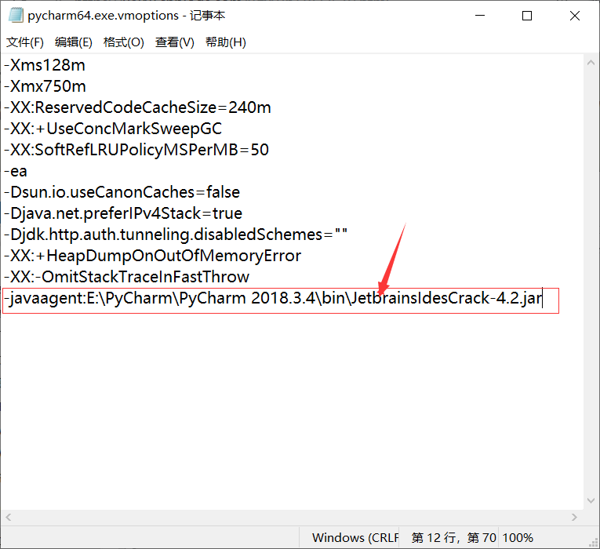Click the horizontal scrollbar left arrow
The height and width of the screenshot is (549, 600).
click(9, 518)
